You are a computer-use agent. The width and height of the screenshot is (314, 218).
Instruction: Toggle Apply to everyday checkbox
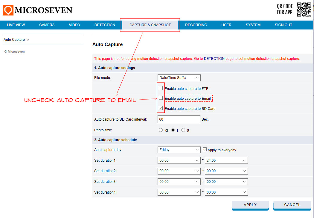click(x=205, y=150)
